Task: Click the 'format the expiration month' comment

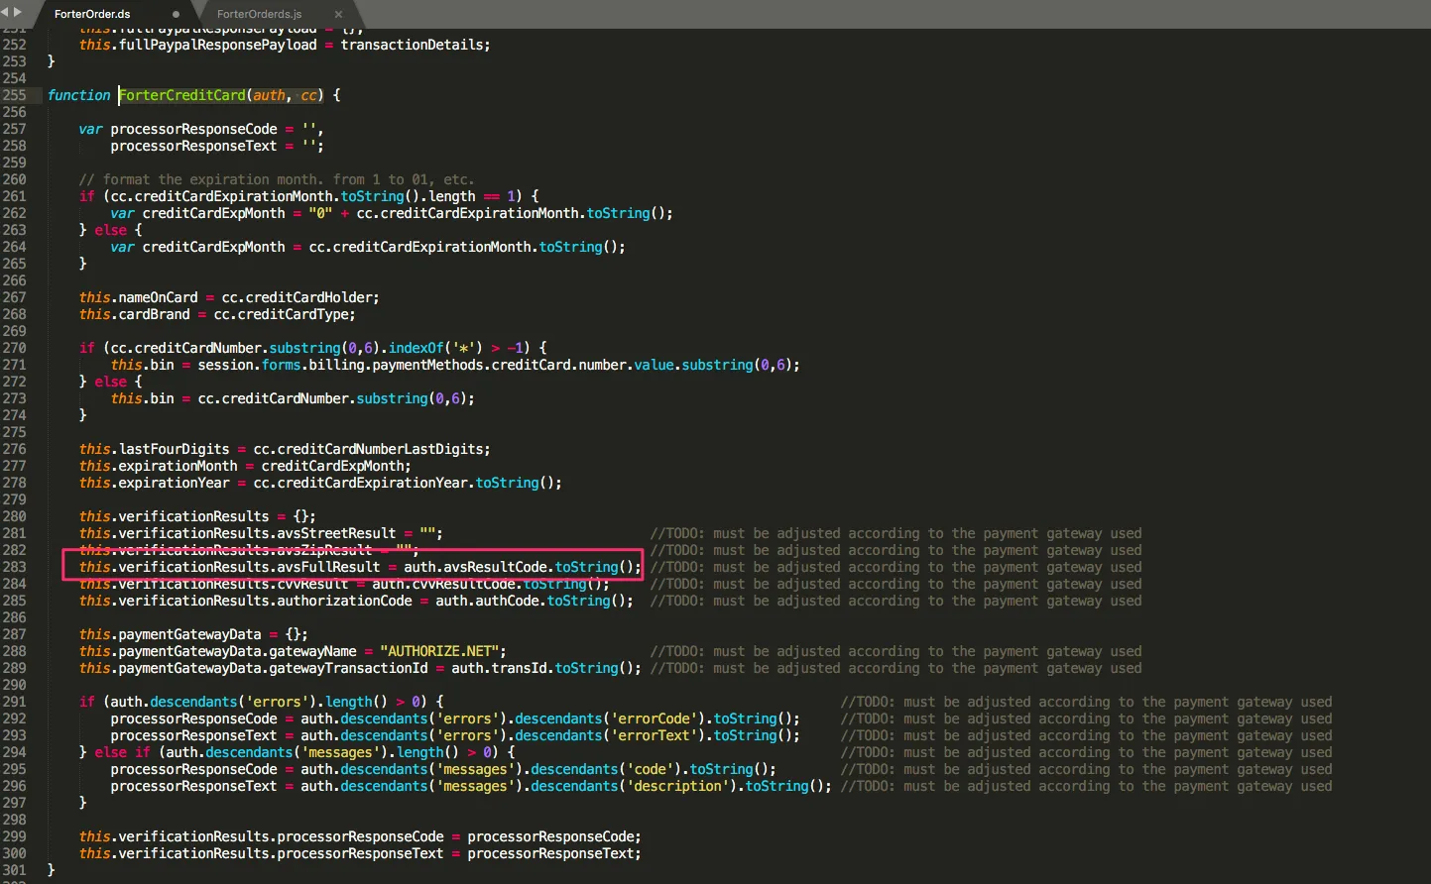Action: (277, 179)
